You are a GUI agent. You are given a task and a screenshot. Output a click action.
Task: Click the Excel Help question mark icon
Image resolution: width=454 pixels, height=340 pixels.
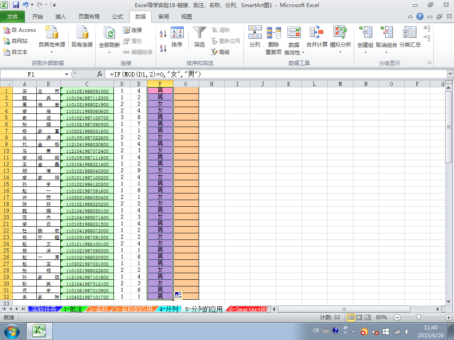point(420,16)
